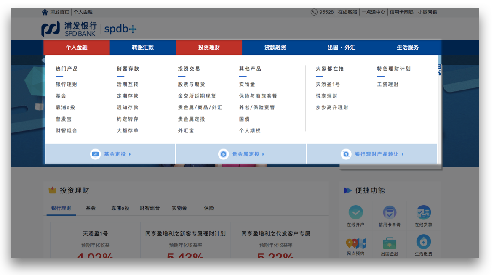Image resolution: width=494 pixels, height=275 pixels.
Task: Click the home icon beside 浦发首页
Action: [x=45, y=12]
